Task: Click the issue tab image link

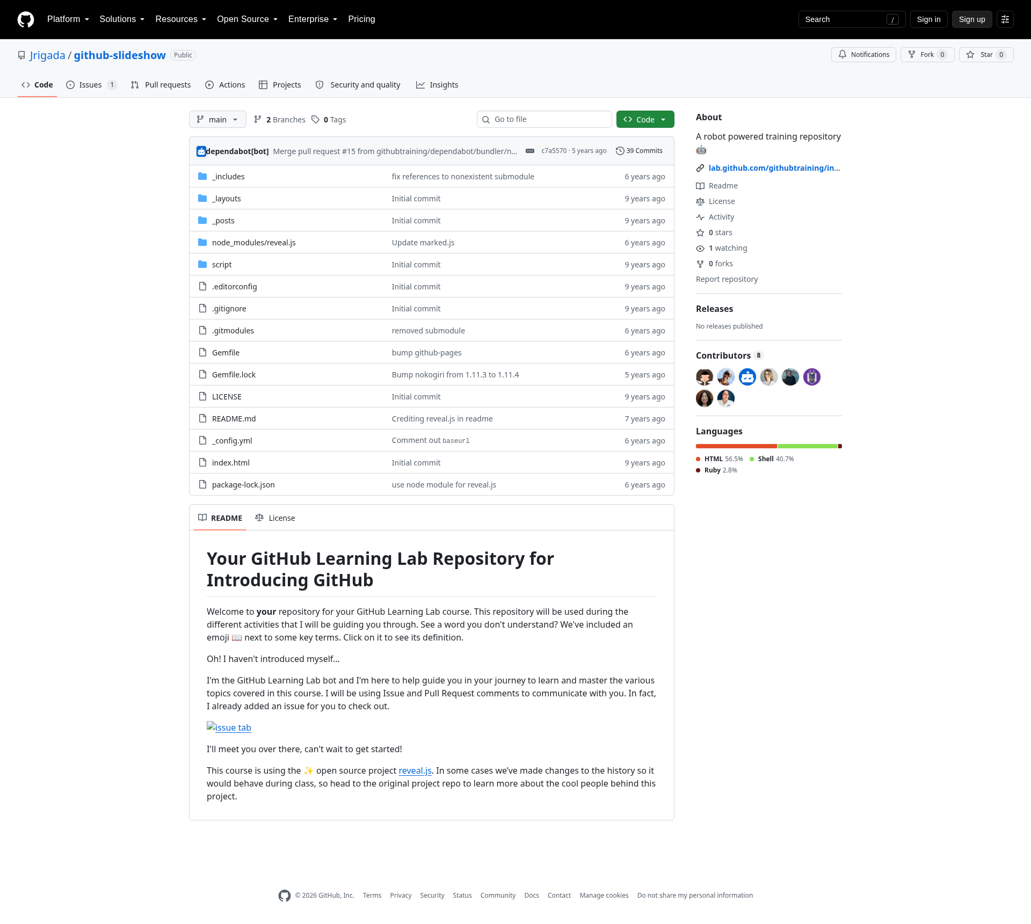Action: pyautogui.click(x=229, y=727)
